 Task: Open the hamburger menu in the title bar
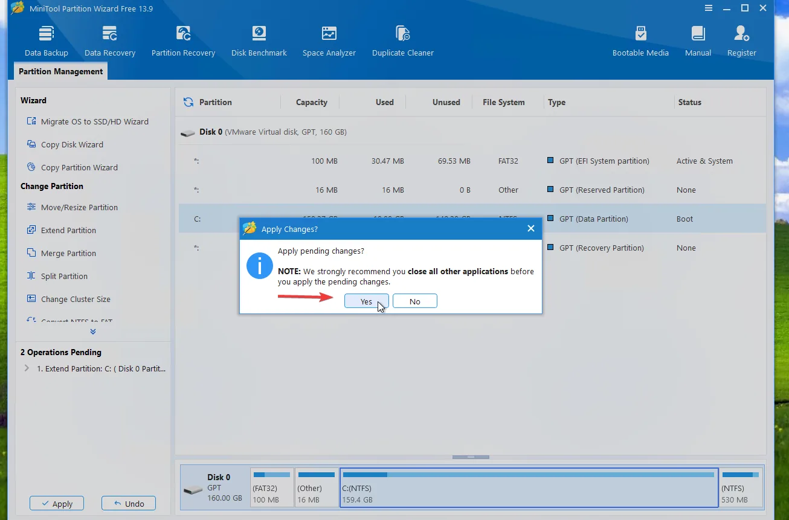[709, 8]
